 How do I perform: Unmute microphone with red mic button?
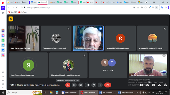click(x=68, y=85)
